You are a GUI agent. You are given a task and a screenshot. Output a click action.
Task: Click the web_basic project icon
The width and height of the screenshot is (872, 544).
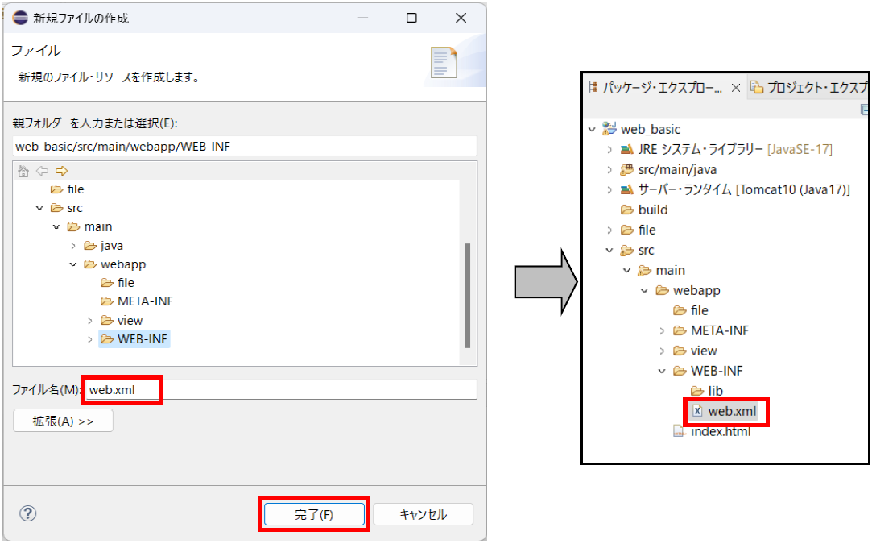tap(610, 129)
